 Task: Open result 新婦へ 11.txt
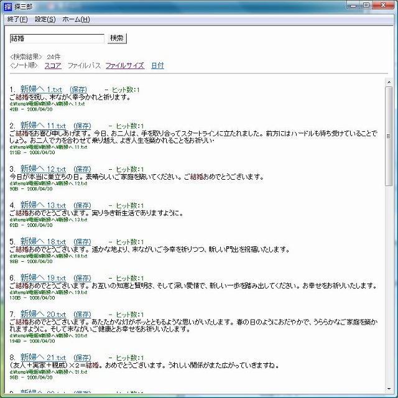(43, 126)
